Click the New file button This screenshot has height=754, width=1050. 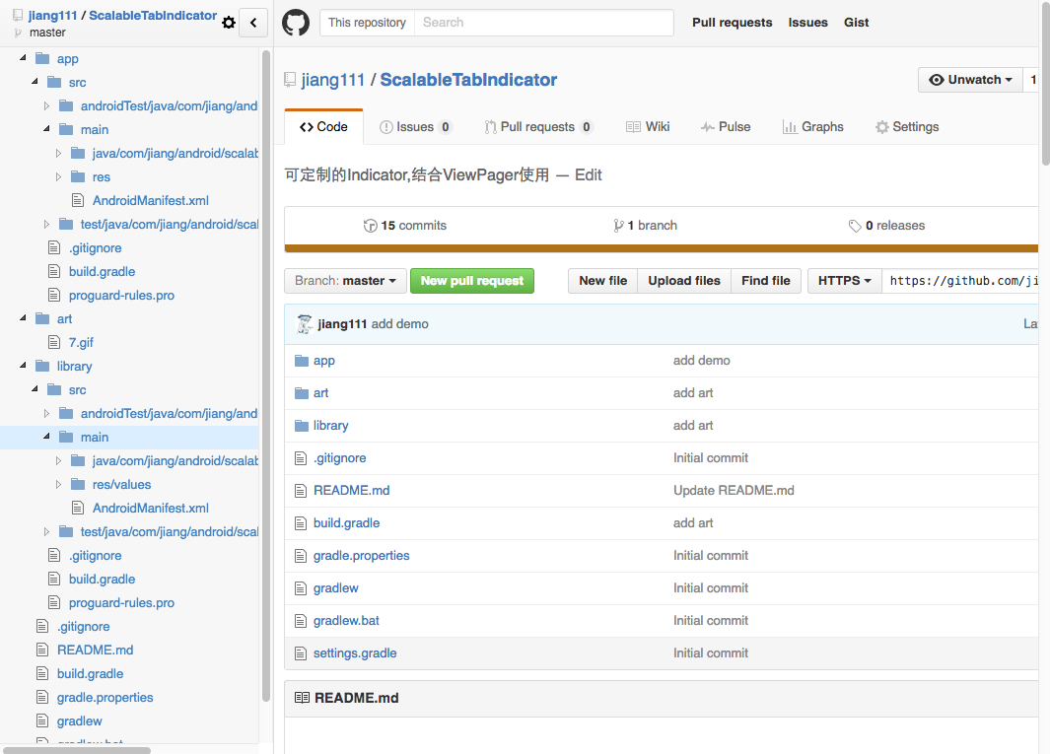point(602,281)
